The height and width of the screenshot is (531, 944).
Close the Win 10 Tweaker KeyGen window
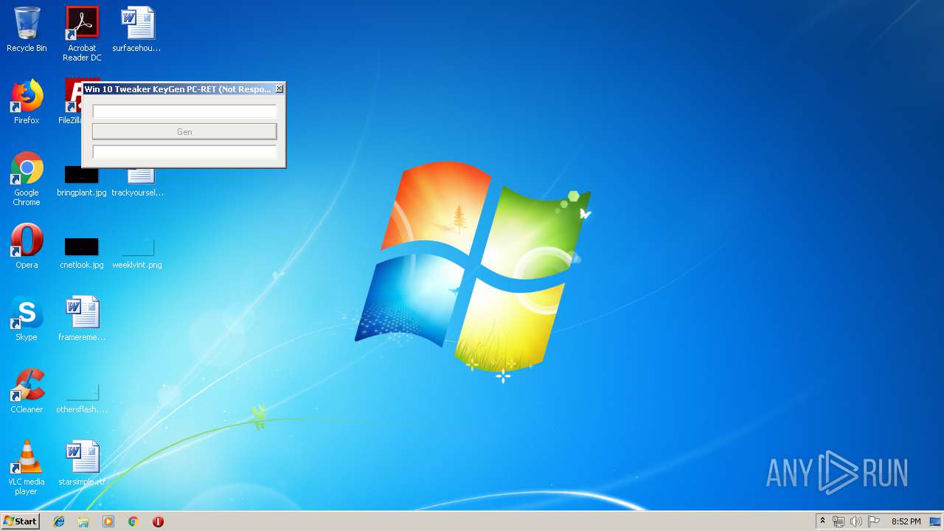point(279,88)
